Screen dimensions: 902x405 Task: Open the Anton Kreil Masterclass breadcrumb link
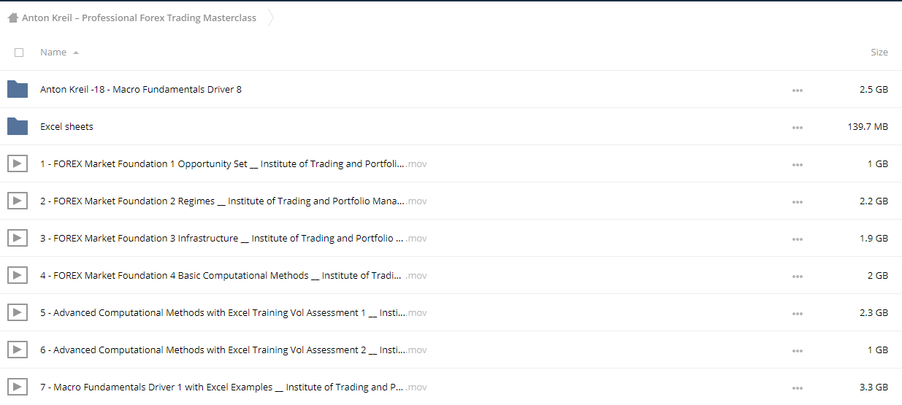139,18
